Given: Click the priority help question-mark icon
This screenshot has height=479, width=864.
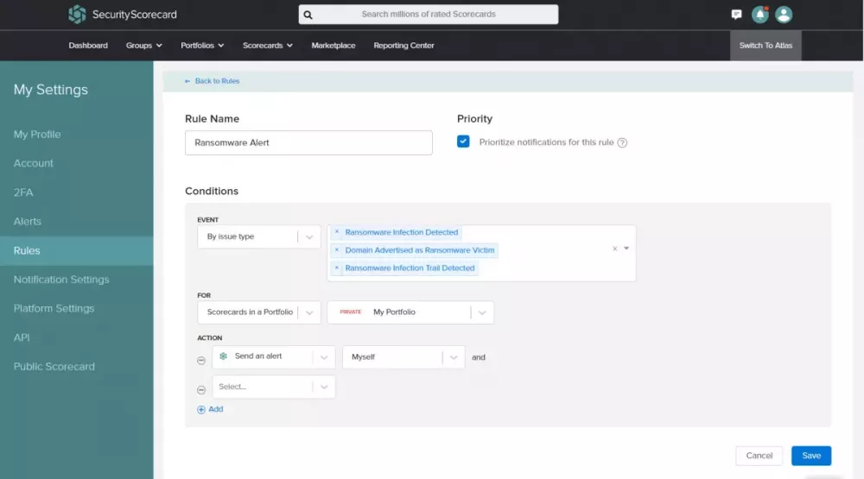Looking at the screenshot, I should point(622,142).
